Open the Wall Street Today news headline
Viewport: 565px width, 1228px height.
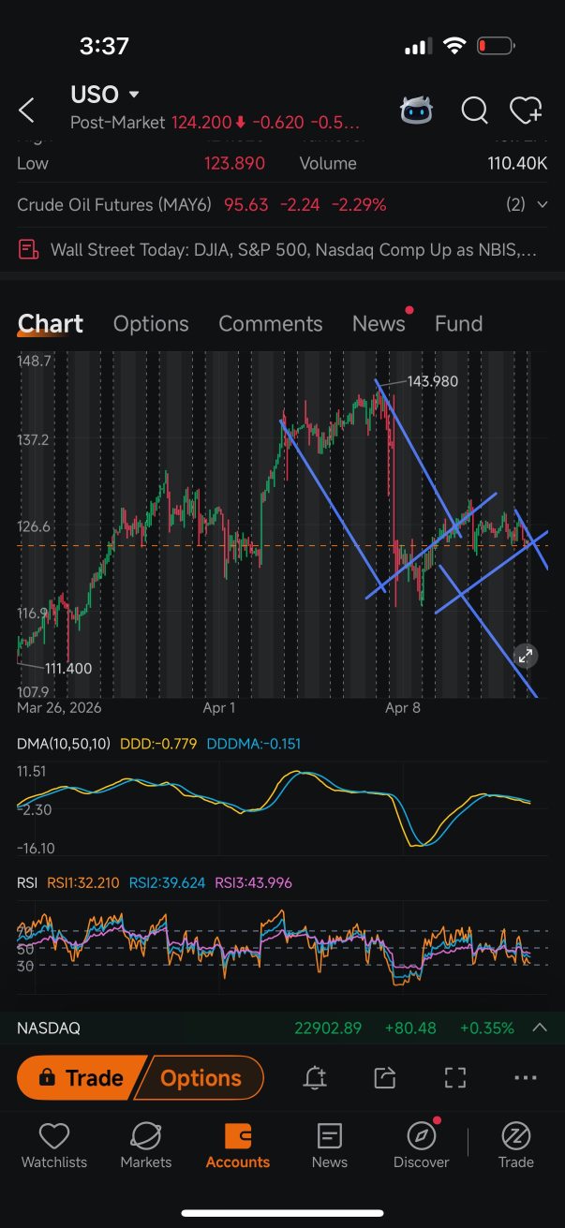tap(293, 250)
